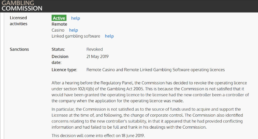Viewport: 258px width, 139px height.
Task: Click paragraph beginning After a hearing
Action: [x=150, y=92]
